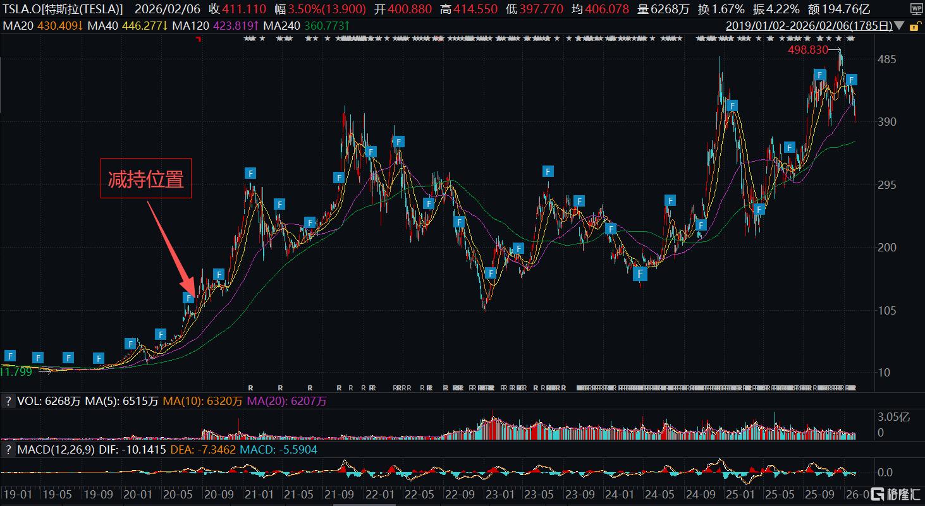Click the MACD(12,26,9) indicator name
Image resolution: width=925 pixels, height=506 pixels.
(x=56, y=450)
